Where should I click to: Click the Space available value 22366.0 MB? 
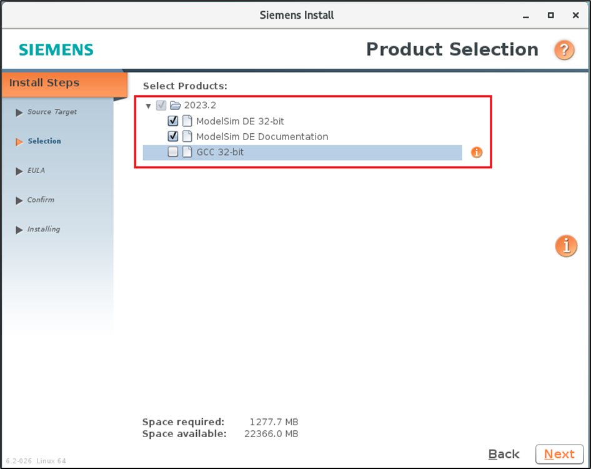(271, 434)
